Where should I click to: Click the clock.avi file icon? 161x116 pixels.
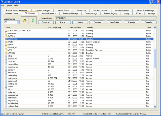[x=6, y=61]
